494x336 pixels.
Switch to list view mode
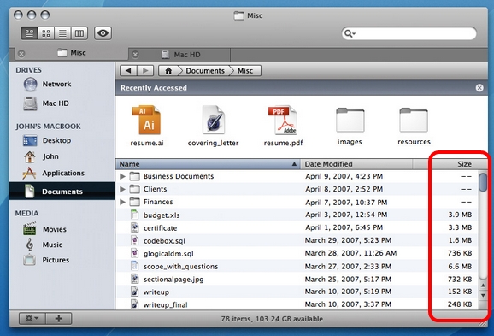click(x=62, y=33)
